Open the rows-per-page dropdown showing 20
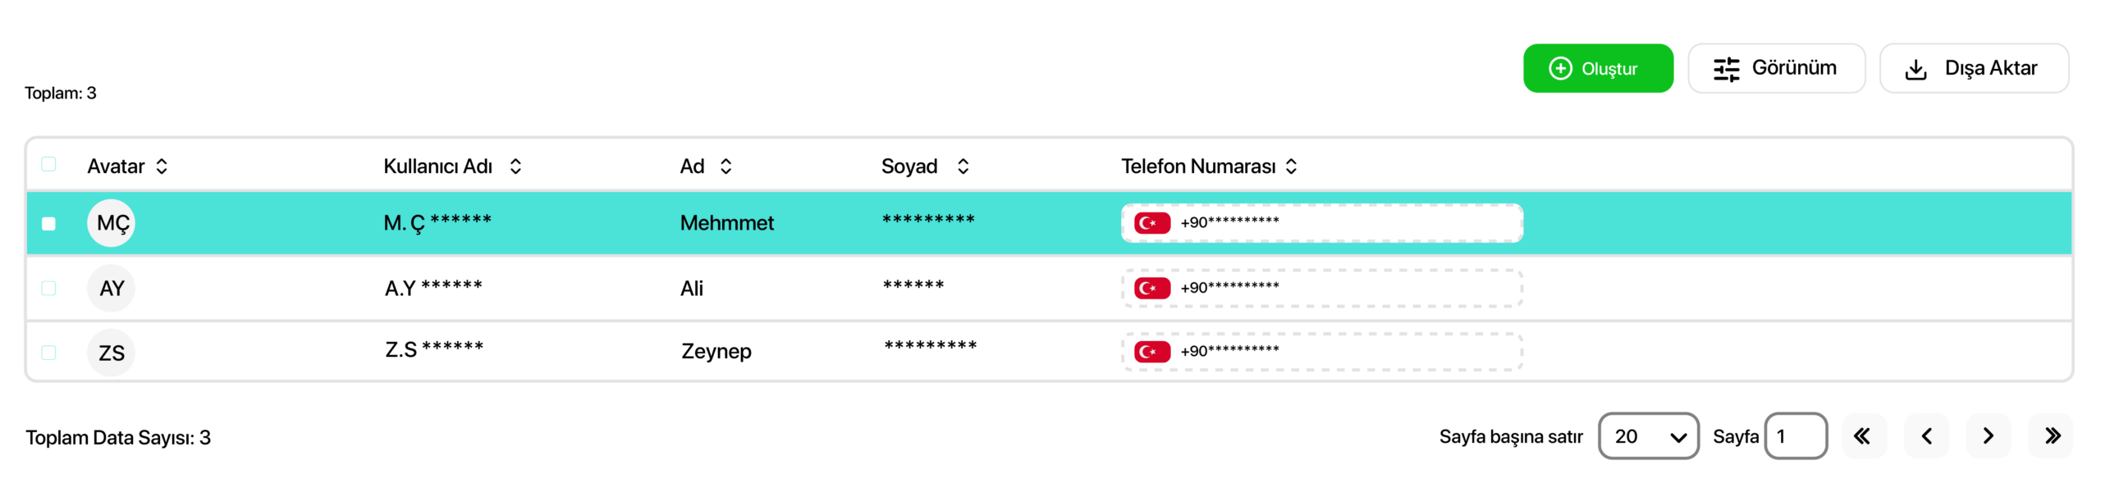2101x483 pixels. coord(1648,435)
